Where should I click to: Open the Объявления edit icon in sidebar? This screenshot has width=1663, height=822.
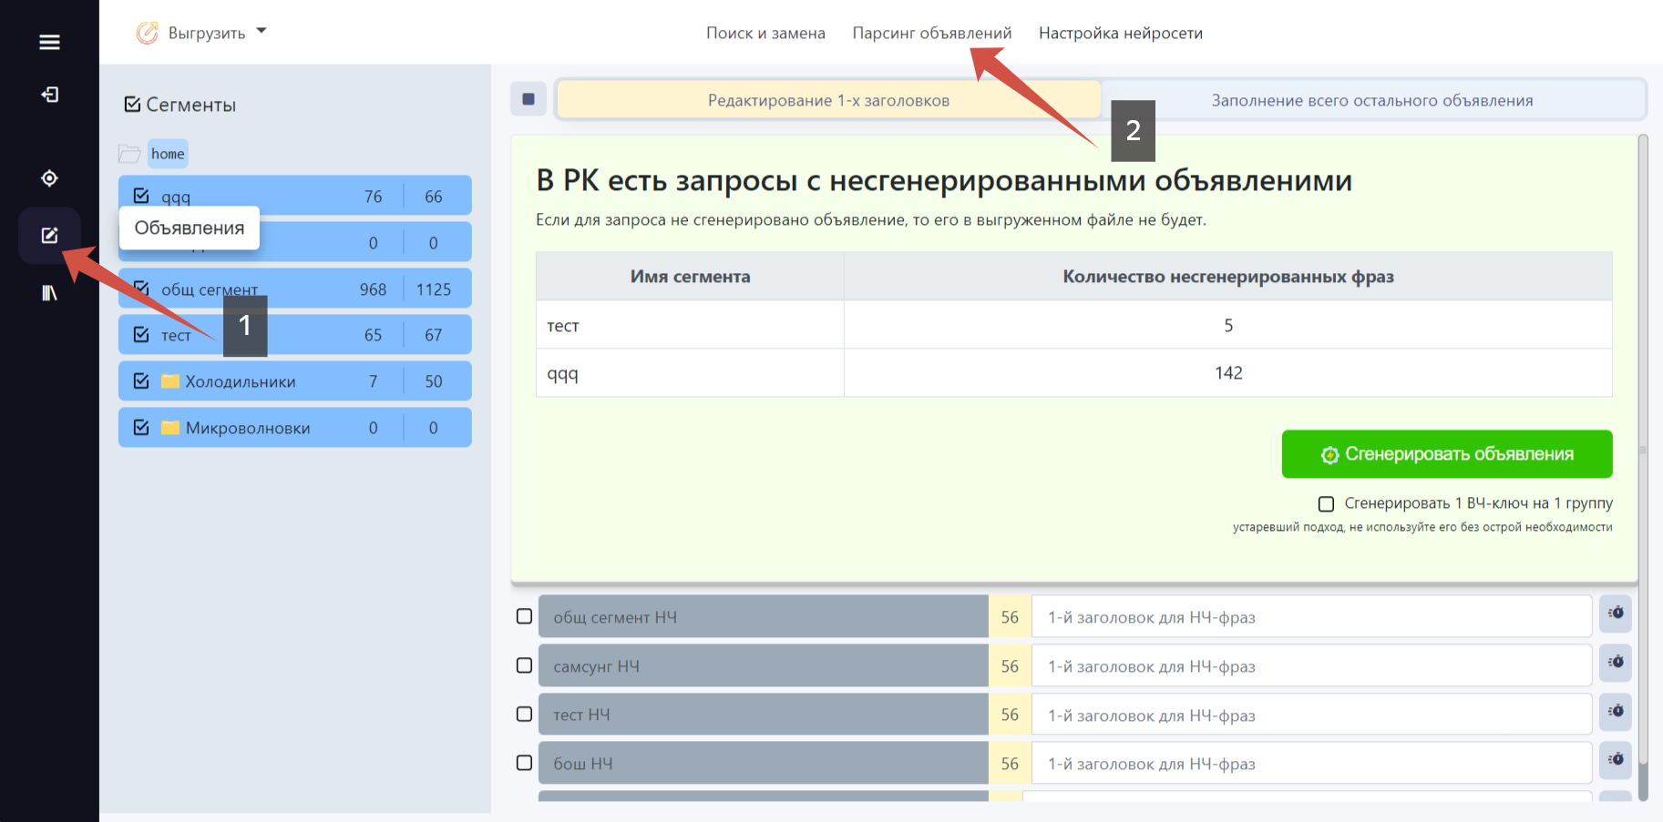pos(49,236)
